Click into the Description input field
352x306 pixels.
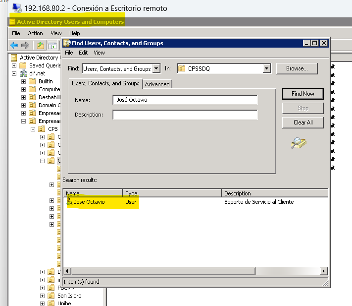(x=185, y=115)
